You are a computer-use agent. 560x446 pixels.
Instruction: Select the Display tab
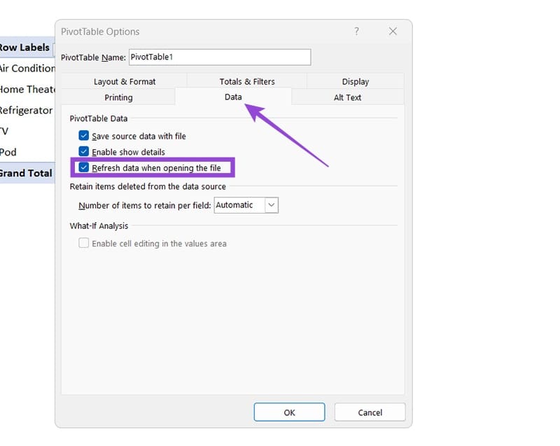(355, 82)
